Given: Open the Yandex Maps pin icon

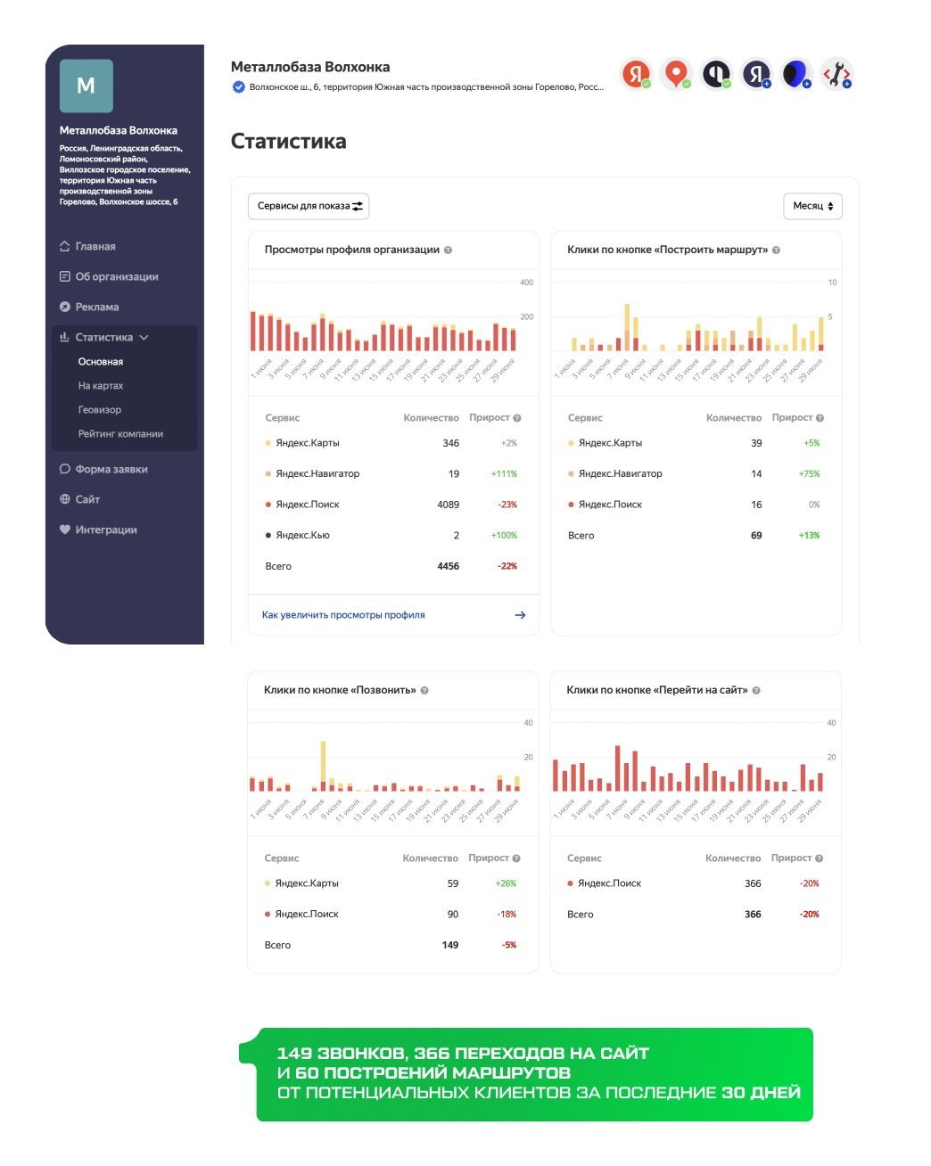Looking at the screenshot, I should coord(676,74).
